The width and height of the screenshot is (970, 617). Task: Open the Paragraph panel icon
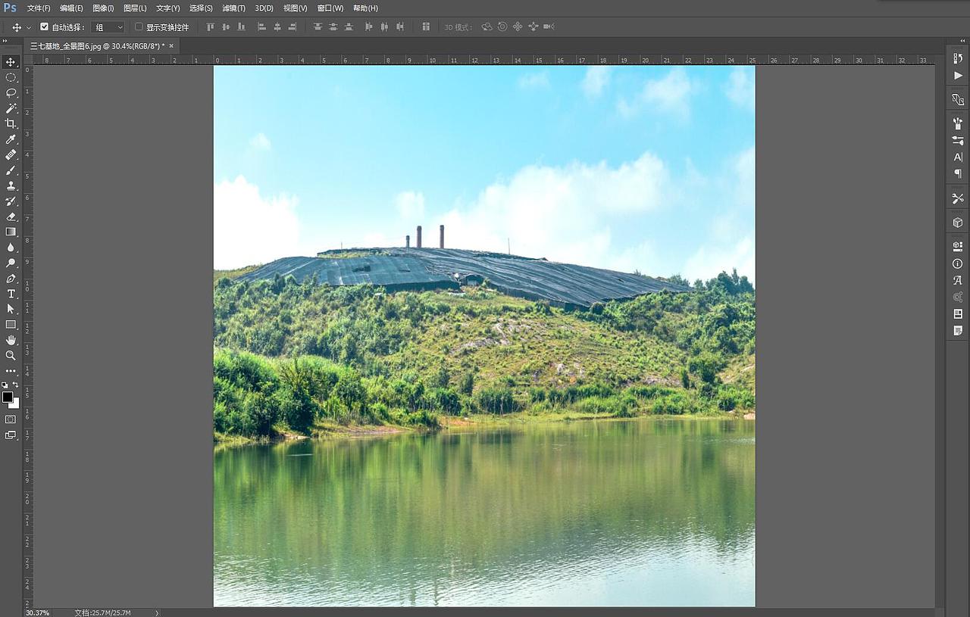(958, 174)
